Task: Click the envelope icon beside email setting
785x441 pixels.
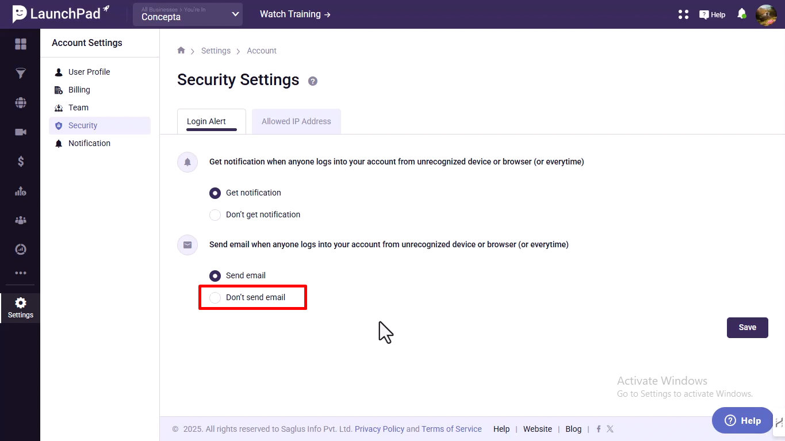Action: (187, 245)
